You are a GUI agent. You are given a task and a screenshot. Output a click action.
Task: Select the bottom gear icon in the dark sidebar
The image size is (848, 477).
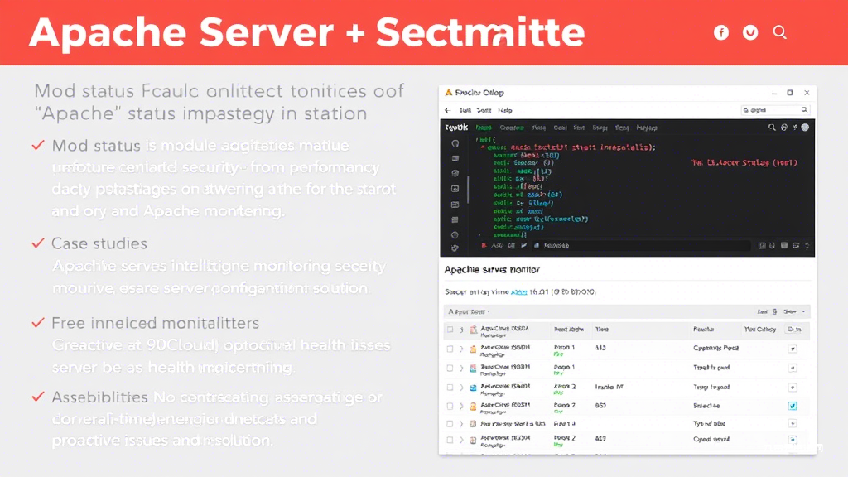(455, 248)
